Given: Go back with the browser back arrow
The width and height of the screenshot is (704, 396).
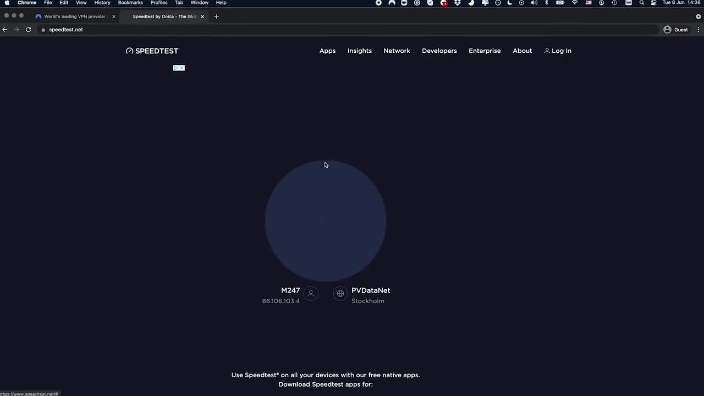Looking at the screenshot, I should point(5,30).
